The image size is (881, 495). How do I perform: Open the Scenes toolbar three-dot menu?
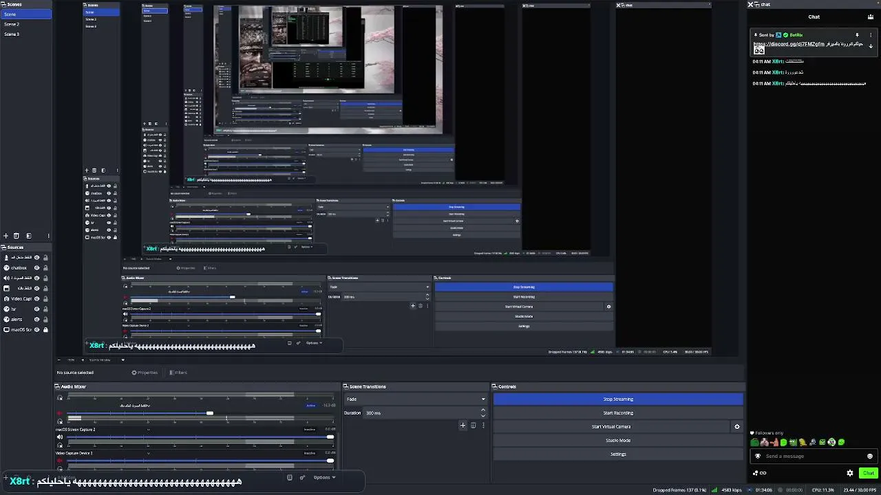tap(48, 236)
